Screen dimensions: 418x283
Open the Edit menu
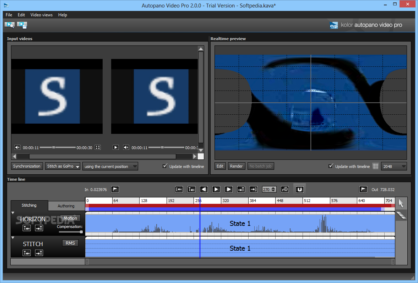coord(21,15)
